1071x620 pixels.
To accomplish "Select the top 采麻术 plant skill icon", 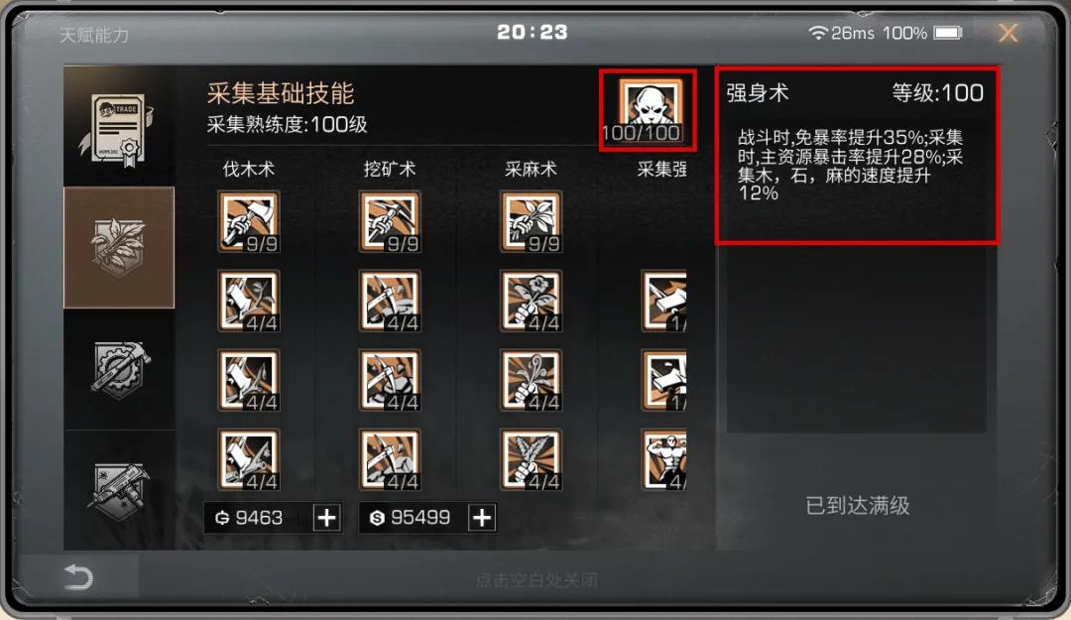I will pyautogui.click(x=531, y=221).
